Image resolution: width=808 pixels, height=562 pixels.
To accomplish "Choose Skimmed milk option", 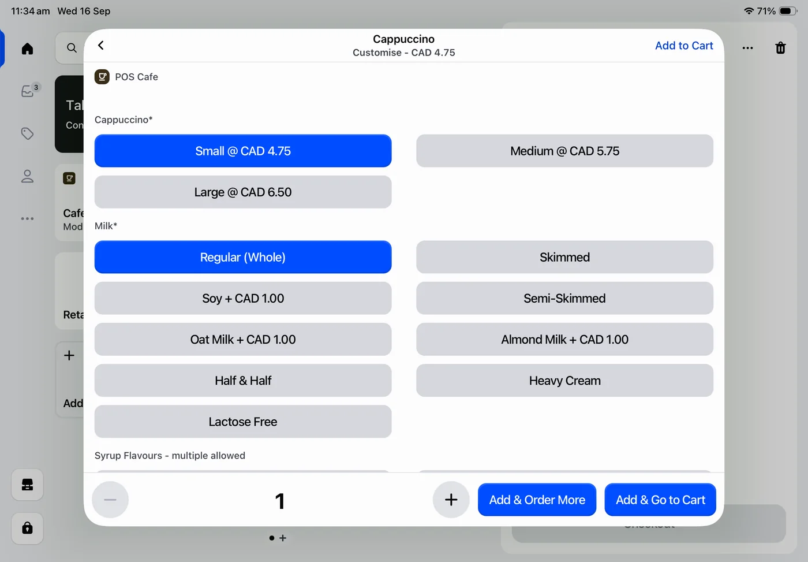I will point(564,257).
